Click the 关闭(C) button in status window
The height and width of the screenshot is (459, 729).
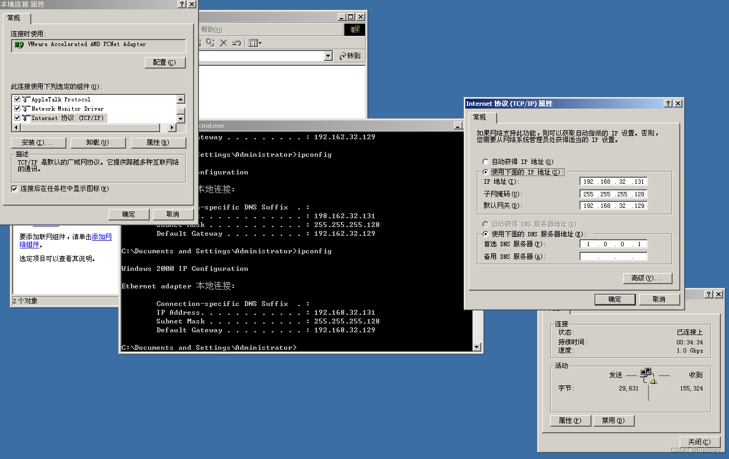pos(700,442)
